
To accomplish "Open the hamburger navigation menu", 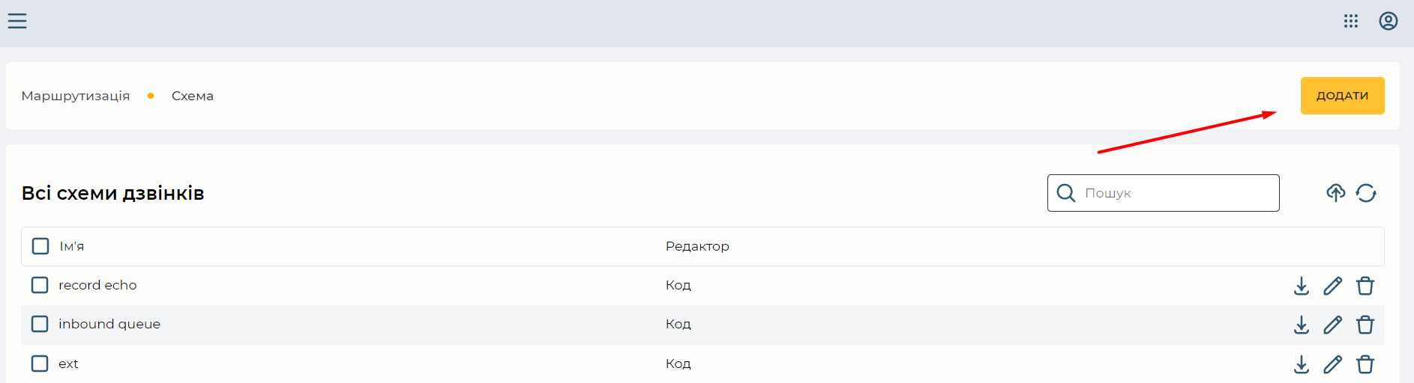I will 17,21.
